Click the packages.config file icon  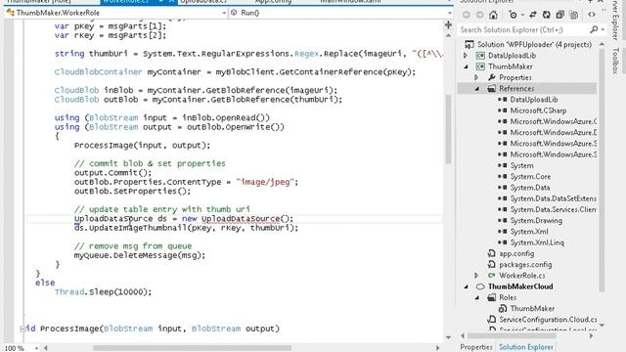tap(491, 264)
